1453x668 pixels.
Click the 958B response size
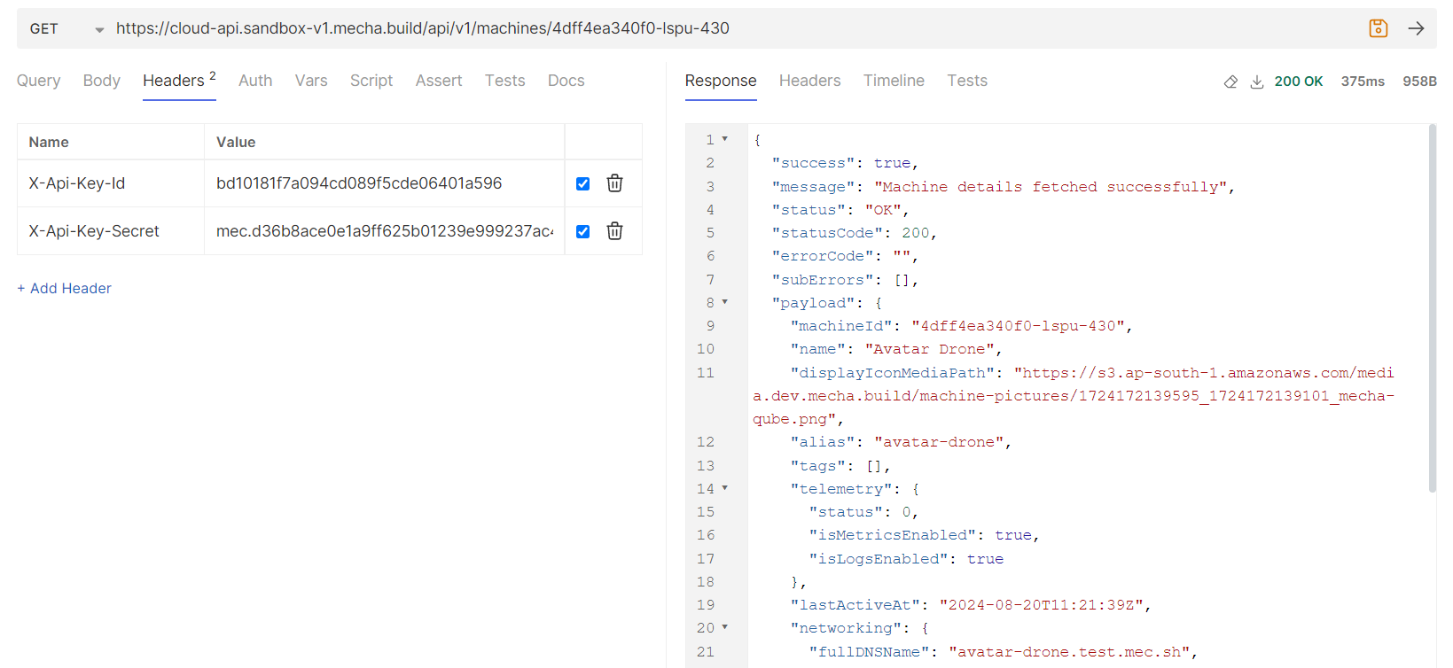(1419, 82)
